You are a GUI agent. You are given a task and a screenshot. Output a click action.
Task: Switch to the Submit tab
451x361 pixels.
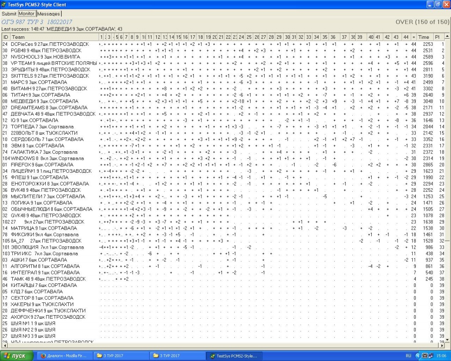coord(9,14)
